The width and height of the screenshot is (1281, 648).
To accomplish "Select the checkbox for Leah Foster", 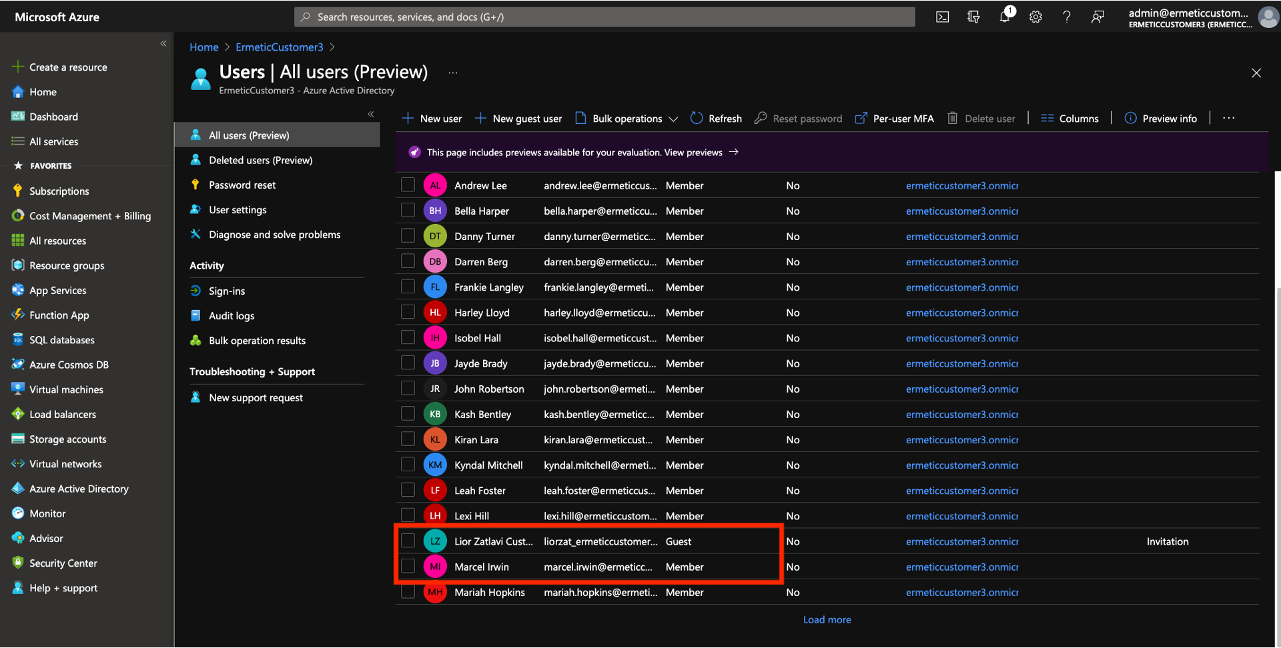I will [x=408, y=490].
